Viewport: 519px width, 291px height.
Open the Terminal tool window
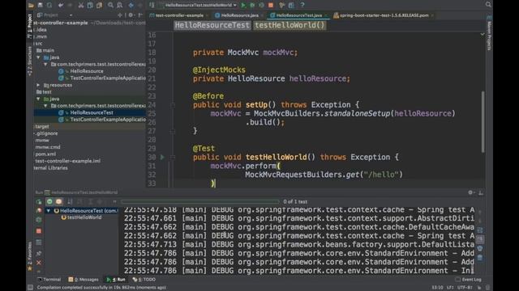pos(49,280)
